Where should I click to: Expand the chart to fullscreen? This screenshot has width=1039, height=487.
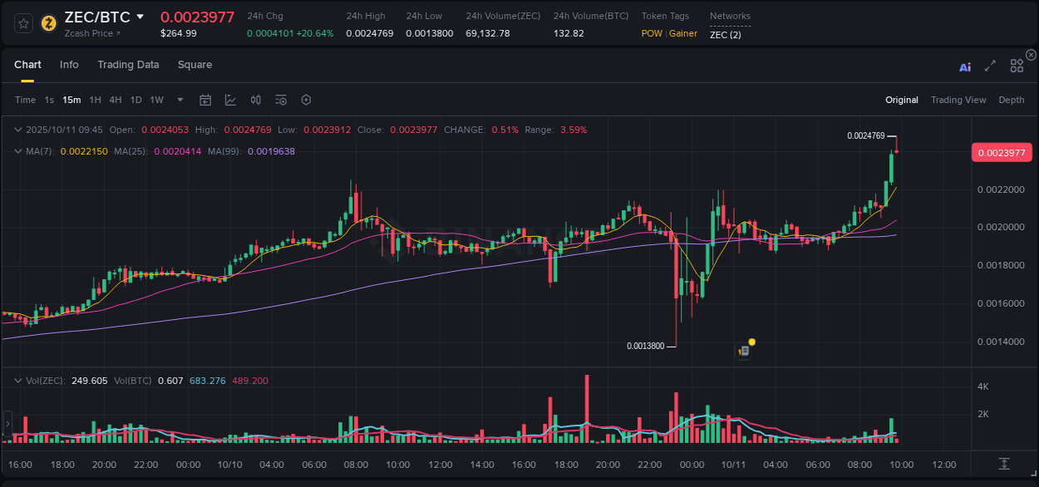click(x=990, y=67)
